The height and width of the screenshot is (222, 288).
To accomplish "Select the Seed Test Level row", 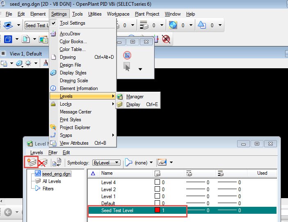I will (183, 210).
